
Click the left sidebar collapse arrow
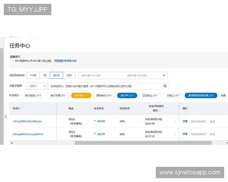(6, 116)
